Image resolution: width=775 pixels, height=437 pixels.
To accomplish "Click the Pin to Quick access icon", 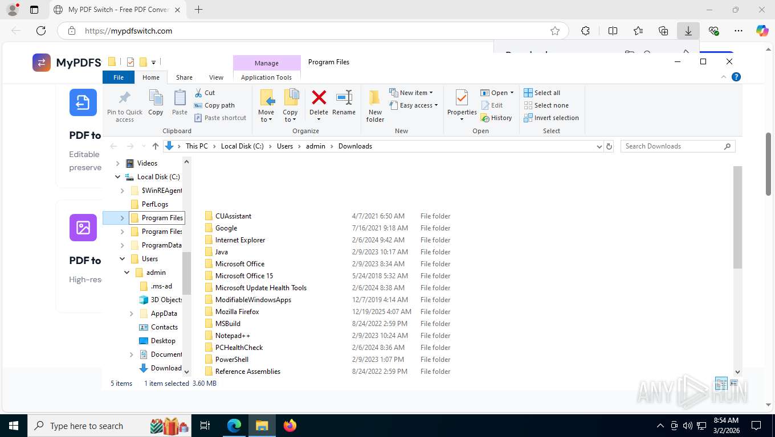I will point(125,97).
